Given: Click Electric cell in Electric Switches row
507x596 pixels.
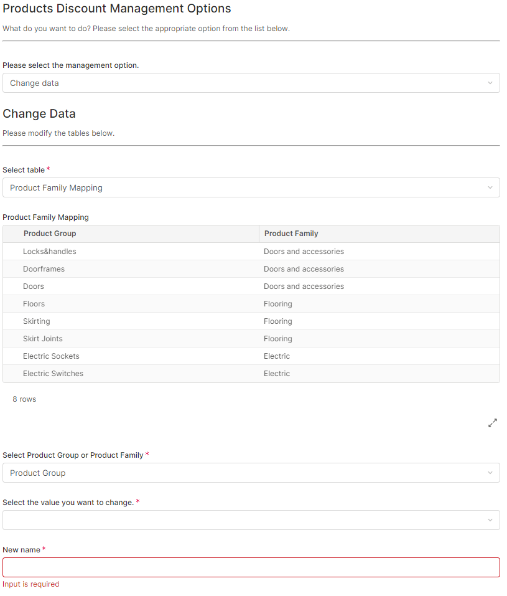Looking at the screenshot, I should [x=379, y=374].
